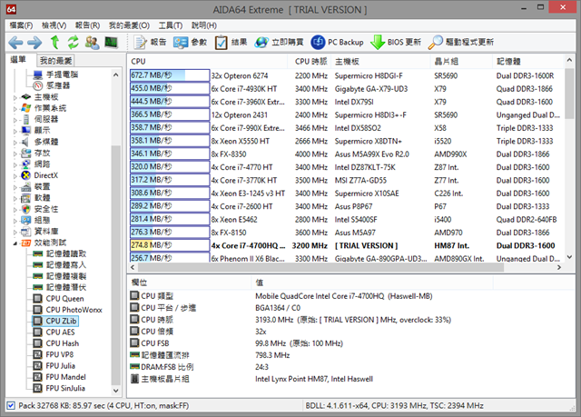
Task: Click the results list scroll-down arrow
Action: point(569,257)
